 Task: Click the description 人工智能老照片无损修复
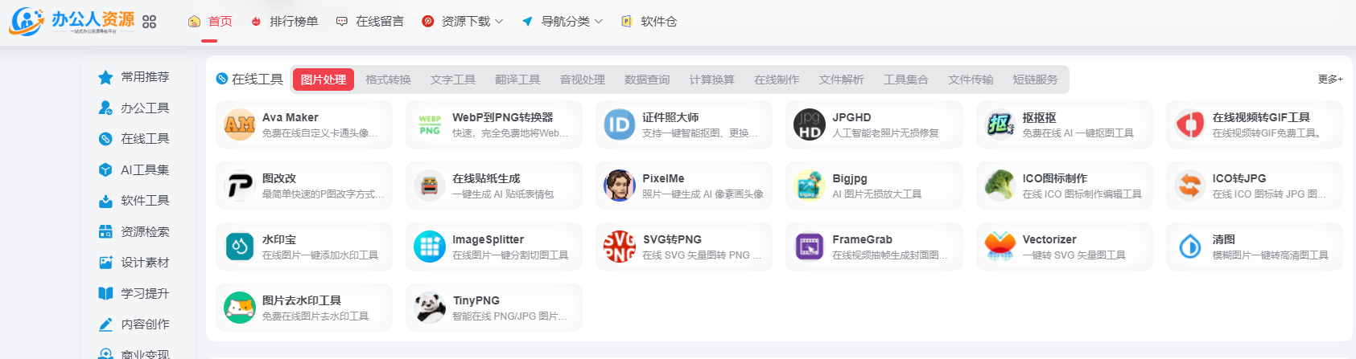tap(885, 133)
